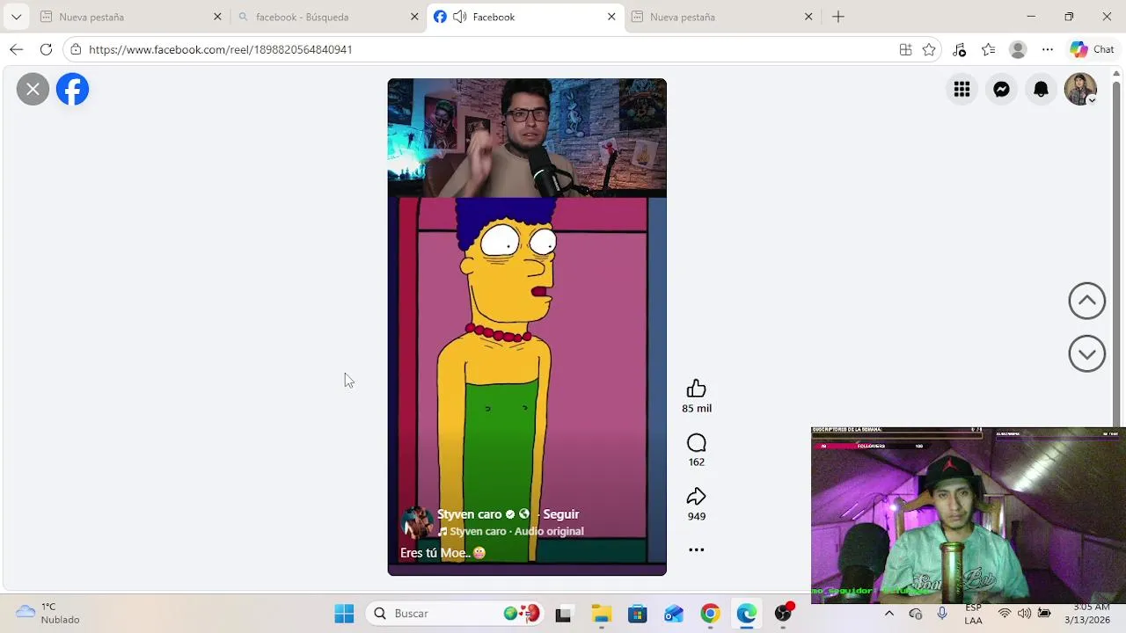Go to the previous reel
This screenshot has width=1126, height=633.
coord(1086,301)
